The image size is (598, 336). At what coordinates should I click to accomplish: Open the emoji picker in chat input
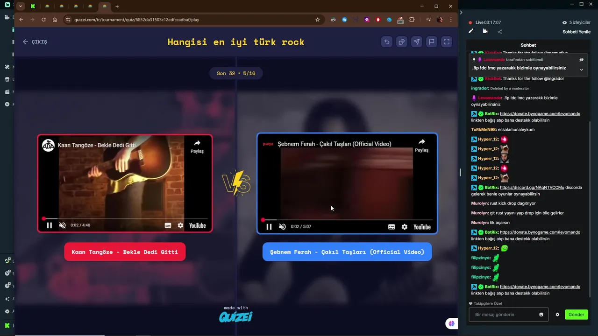coord(541,315)
